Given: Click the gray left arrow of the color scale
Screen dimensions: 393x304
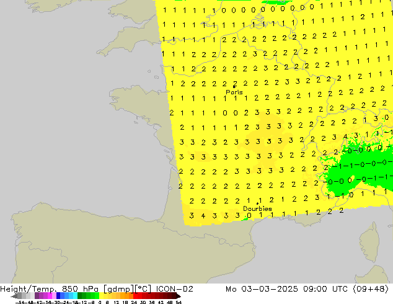Looking at the screenshot, I should [14, 296].
